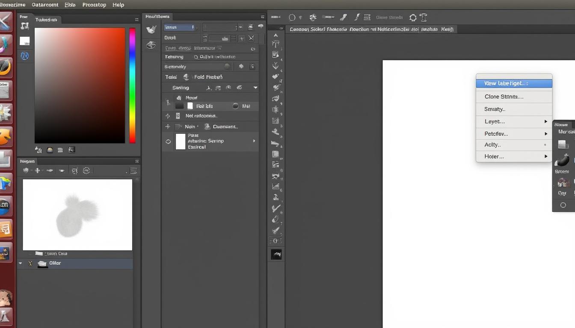This screenshot has height=328, width=575.
Task: Expand the Layer submenu in the context menu
Action: coord(513,121)
